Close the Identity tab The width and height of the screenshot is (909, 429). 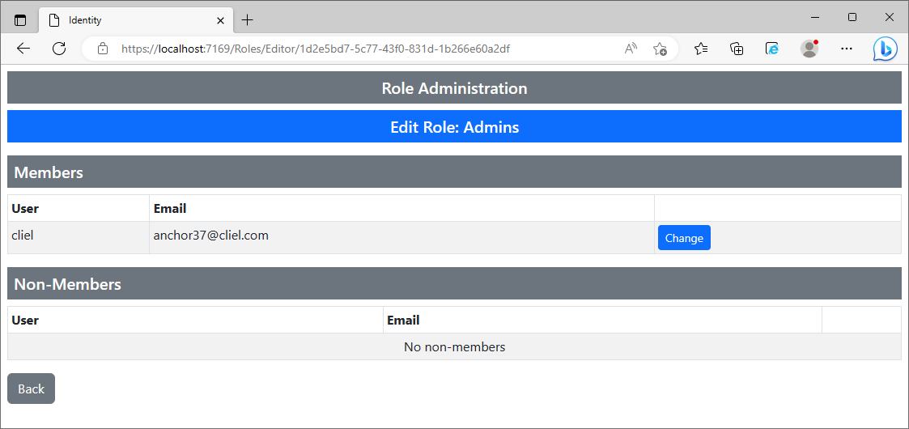[x=220, y=20]
